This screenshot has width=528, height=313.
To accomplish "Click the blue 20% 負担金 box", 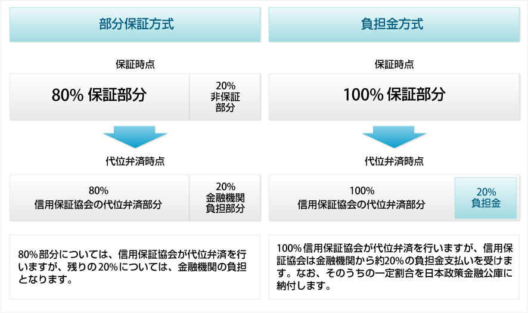I will click(x=486, y=197).
